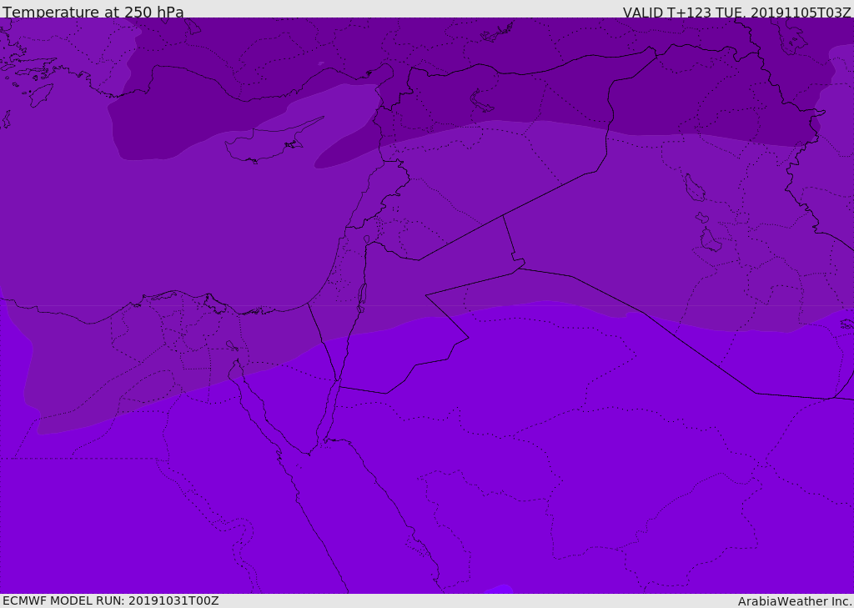The width and height of the screenshot is (854, 608).
Task: Click the 'Temperature at 250 hPa' title text
Action: [x=93, y=12]
